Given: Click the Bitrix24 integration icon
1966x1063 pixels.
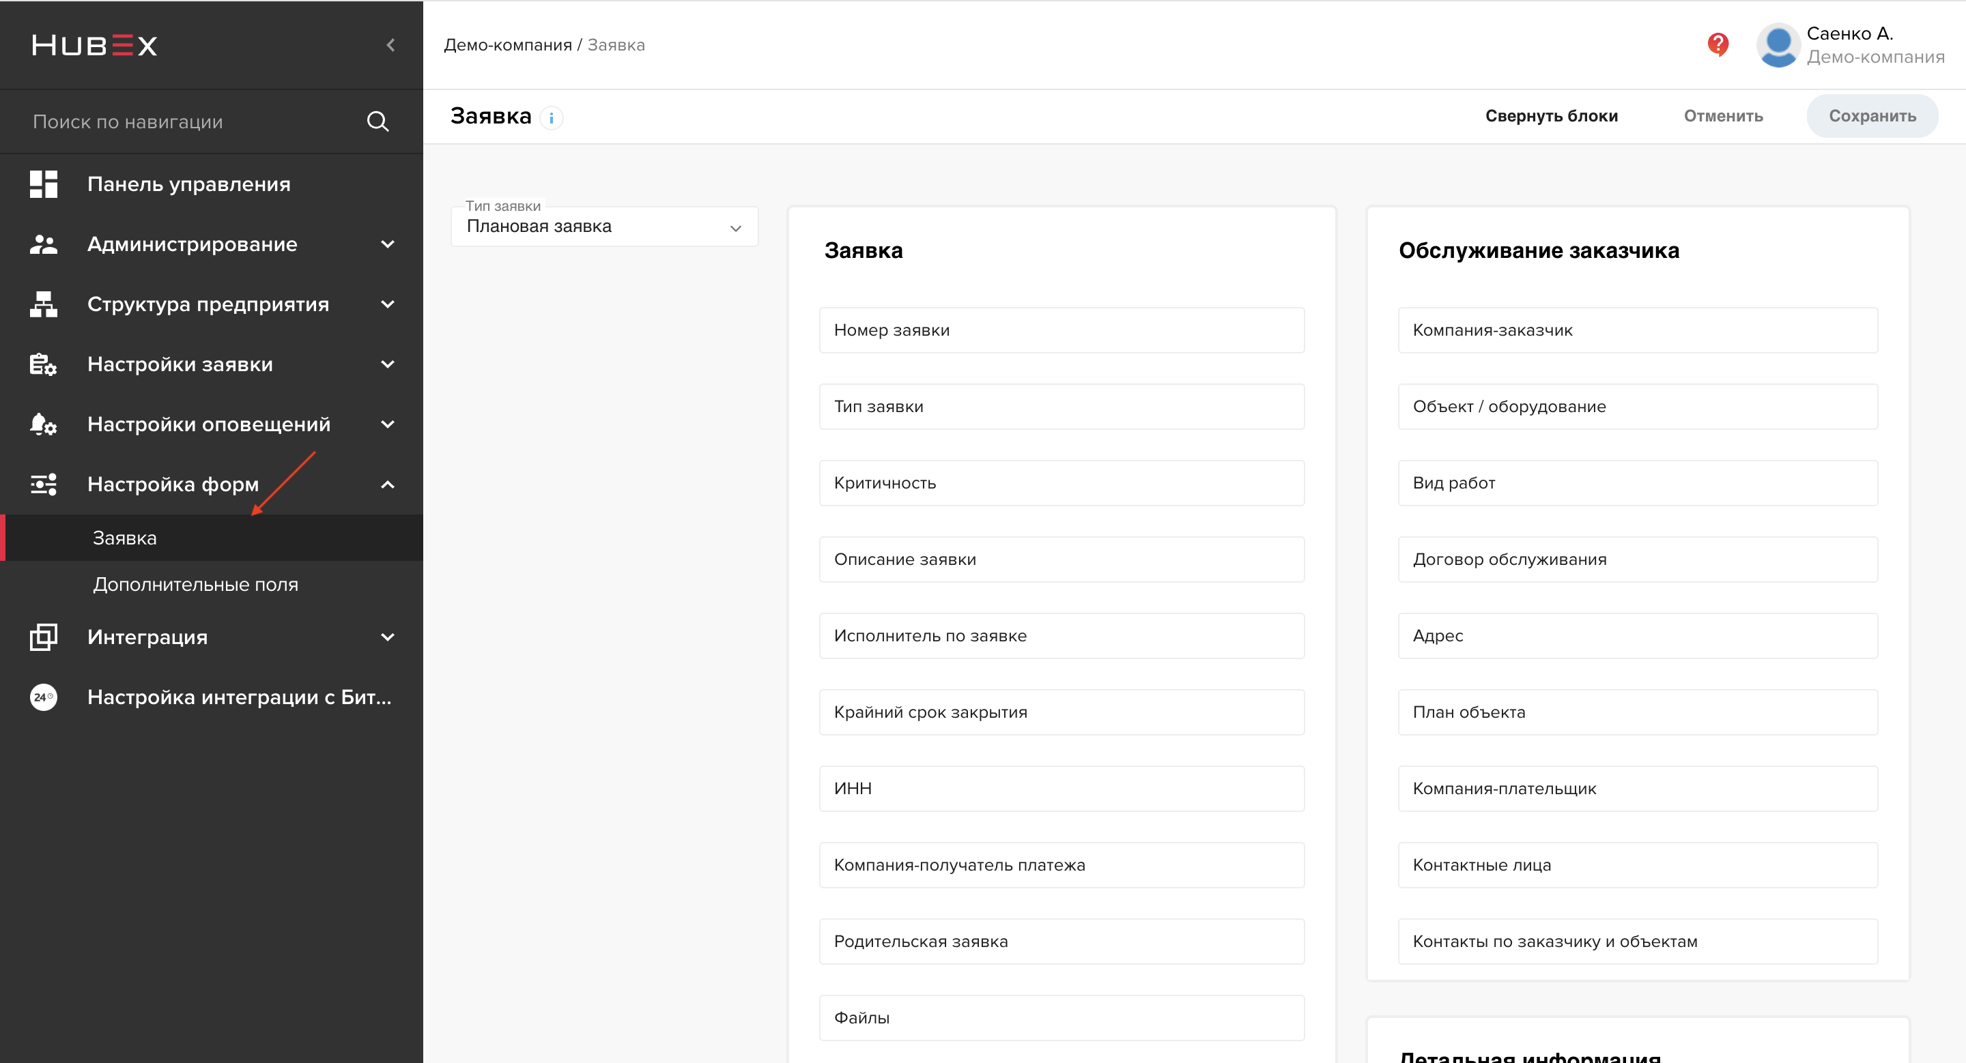Looking at the screenshot, I should 44,697.
